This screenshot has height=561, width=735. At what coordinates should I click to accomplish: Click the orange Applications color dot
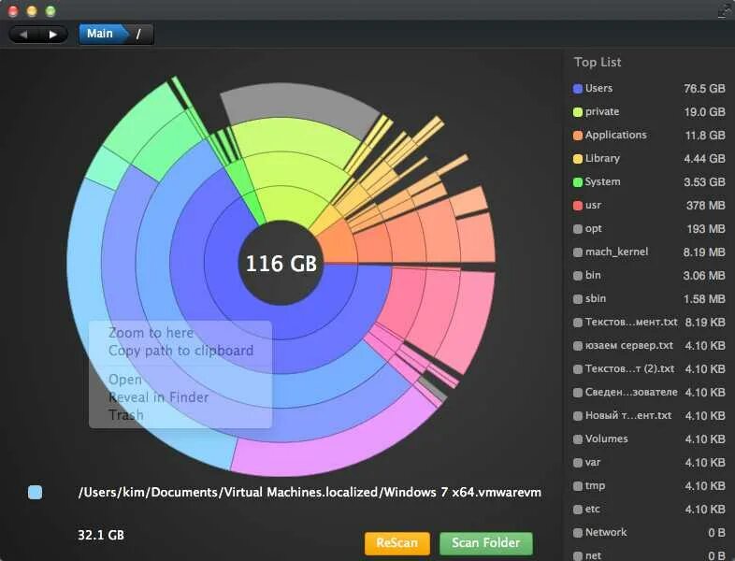point(578,136)
